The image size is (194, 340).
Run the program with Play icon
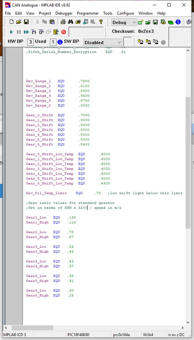(11, 32)
